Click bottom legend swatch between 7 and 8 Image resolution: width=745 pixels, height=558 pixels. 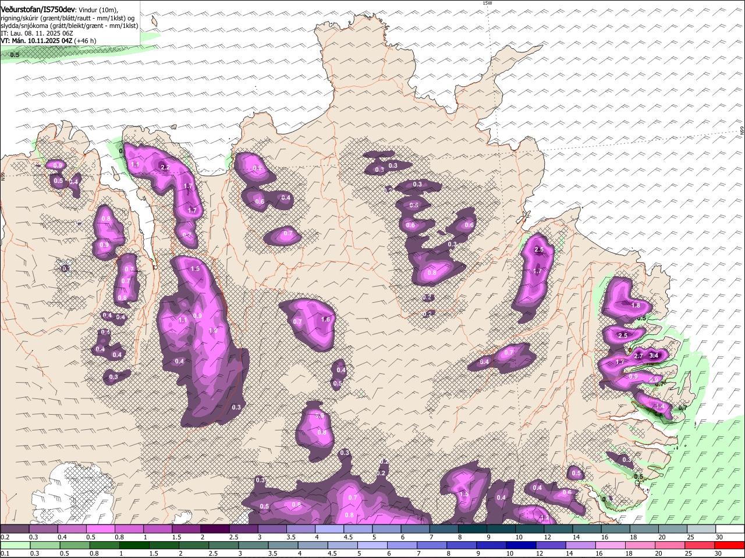coord(432,546)
